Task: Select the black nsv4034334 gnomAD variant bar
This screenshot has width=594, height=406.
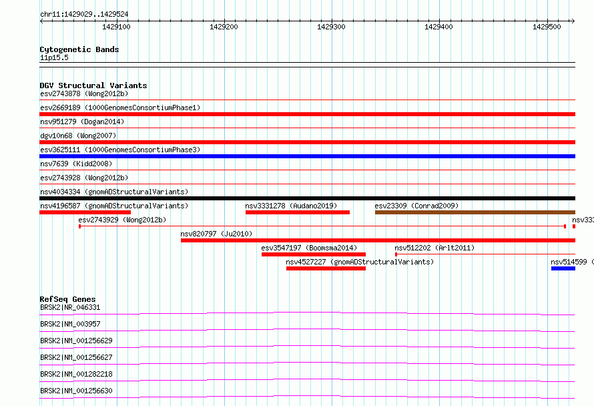Action: tap(307, 198)
